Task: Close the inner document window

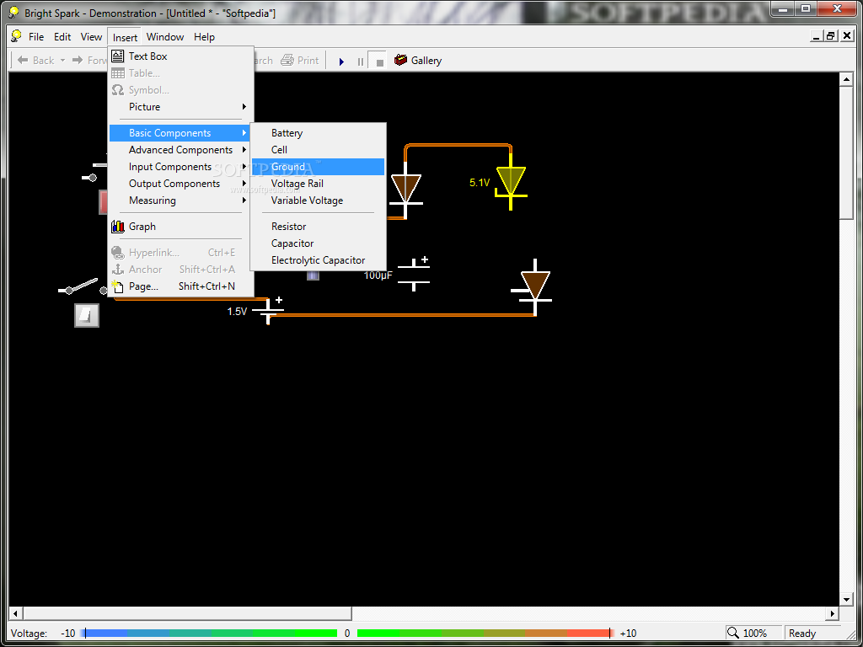Action: [847, 36]
